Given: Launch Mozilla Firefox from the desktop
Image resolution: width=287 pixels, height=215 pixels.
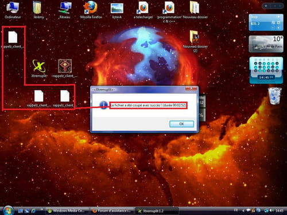Looking at the screenshot, I should tap(91, 10).
